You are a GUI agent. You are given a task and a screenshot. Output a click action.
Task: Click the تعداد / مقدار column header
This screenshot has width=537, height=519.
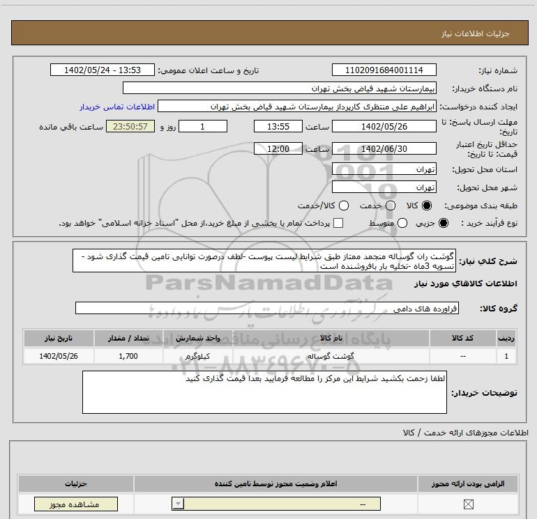tap(128, 338)
